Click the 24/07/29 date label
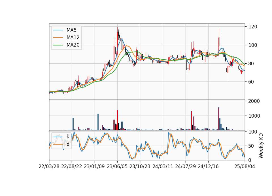The width and height of the screenshot is (272, 196). [x=185, y=166]
